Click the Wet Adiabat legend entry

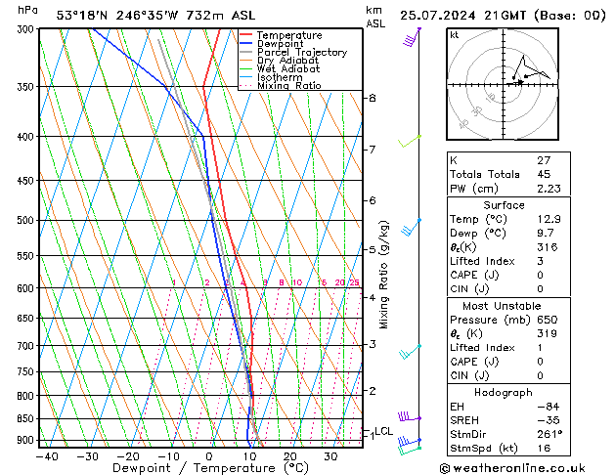coord(289,69)
